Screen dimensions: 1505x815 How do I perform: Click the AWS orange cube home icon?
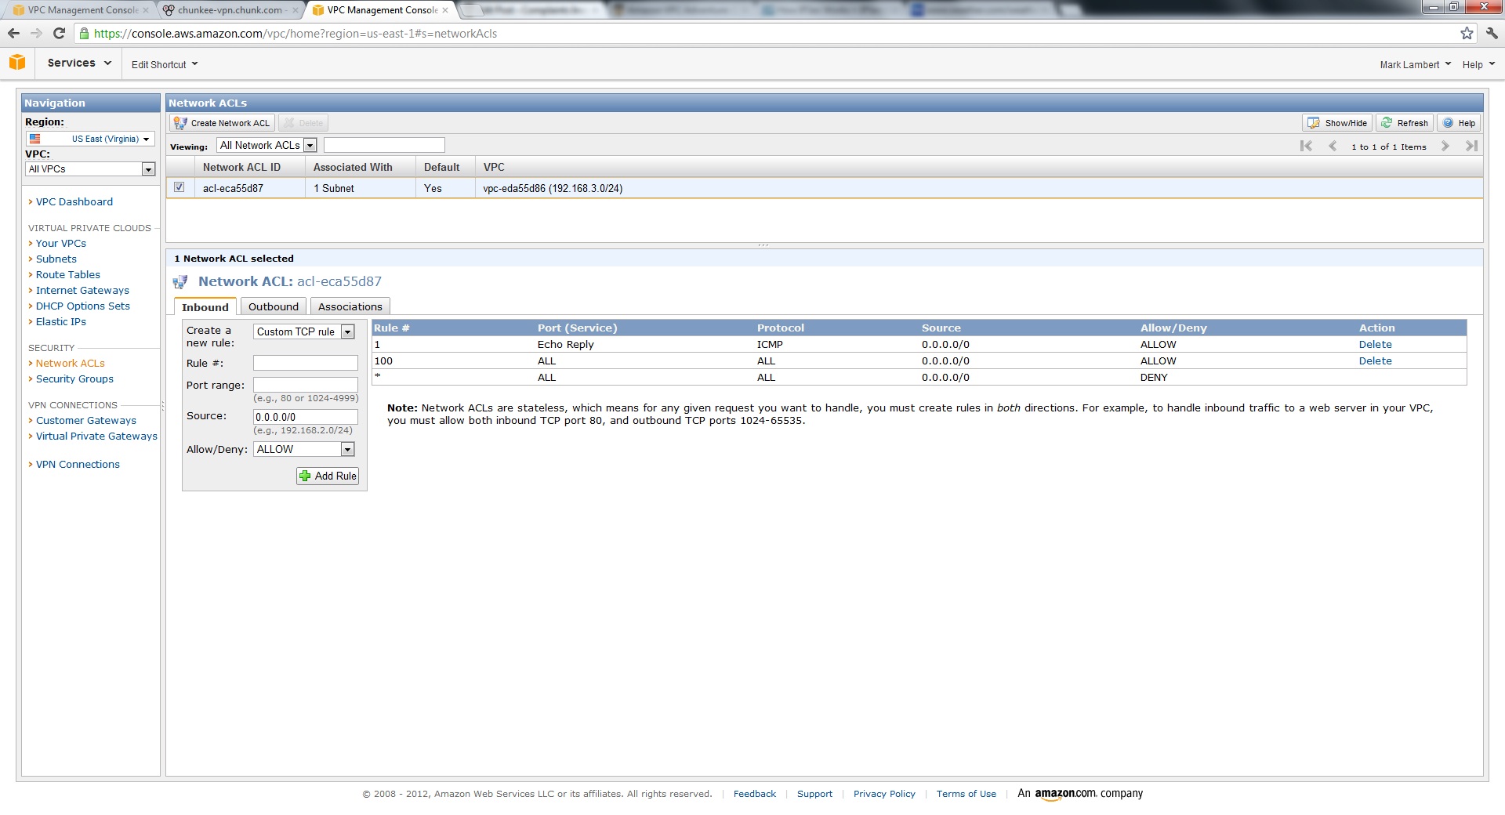17,63
